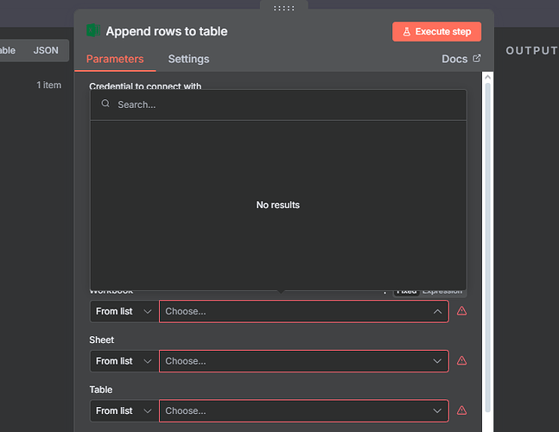Grab the panel drag handle dots
The image size is (559, 432).
click(x=283, y=8)
